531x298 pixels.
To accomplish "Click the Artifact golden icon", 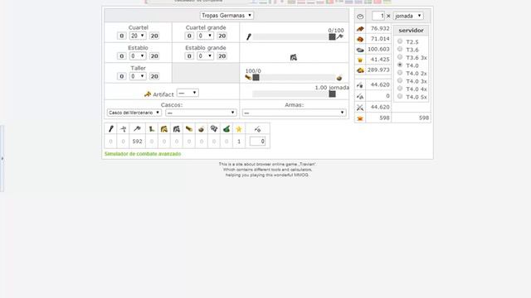I will click(148, 94).
